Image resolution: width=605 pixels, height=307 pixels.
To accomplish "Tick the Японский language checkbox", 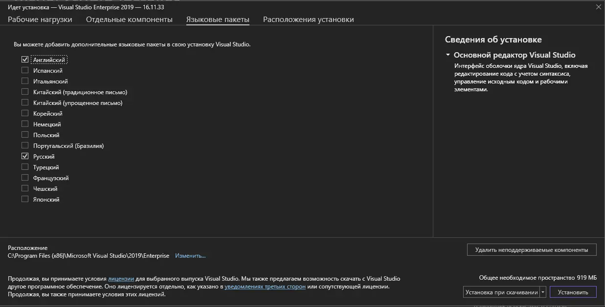I will coord(25,199).
